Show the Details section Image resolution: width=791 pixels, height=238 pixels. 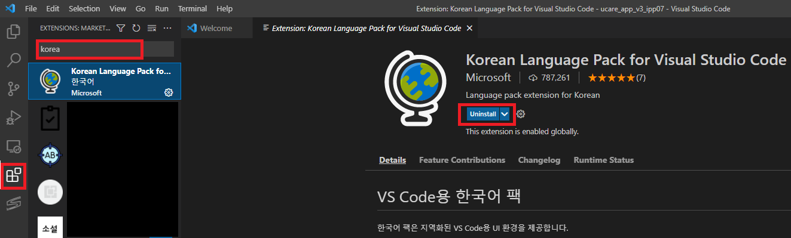click(392, 160)
